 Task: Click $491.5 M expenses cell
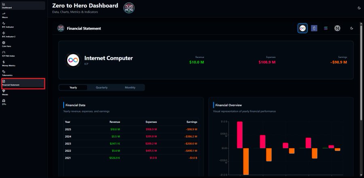(x=151, y=151)
